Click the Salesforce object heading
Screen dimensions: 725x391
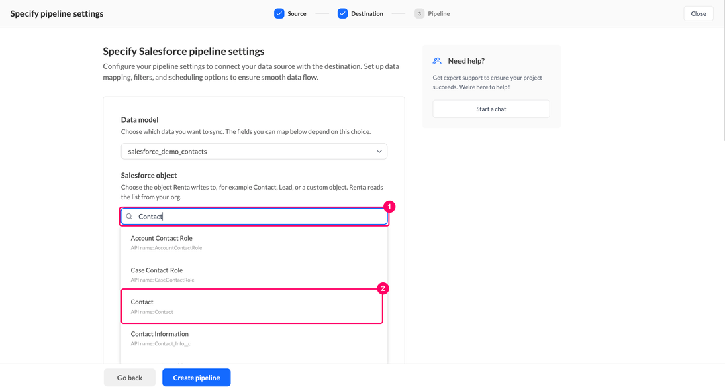click(x=148, y=175)
